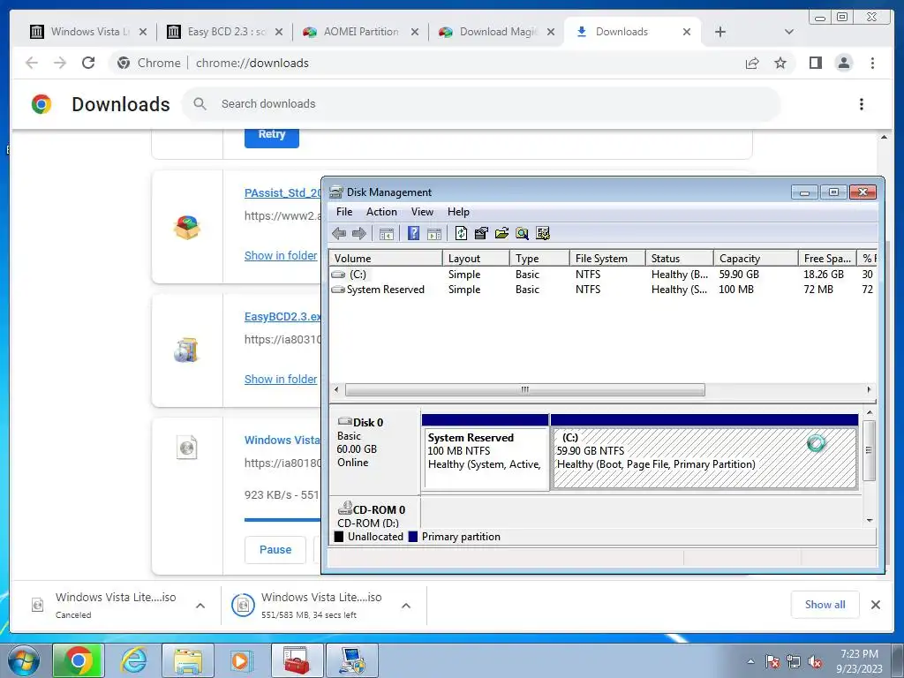Switch to the Download Magic tab
This screenshot has width=904, height=678.
click(497, 32)
